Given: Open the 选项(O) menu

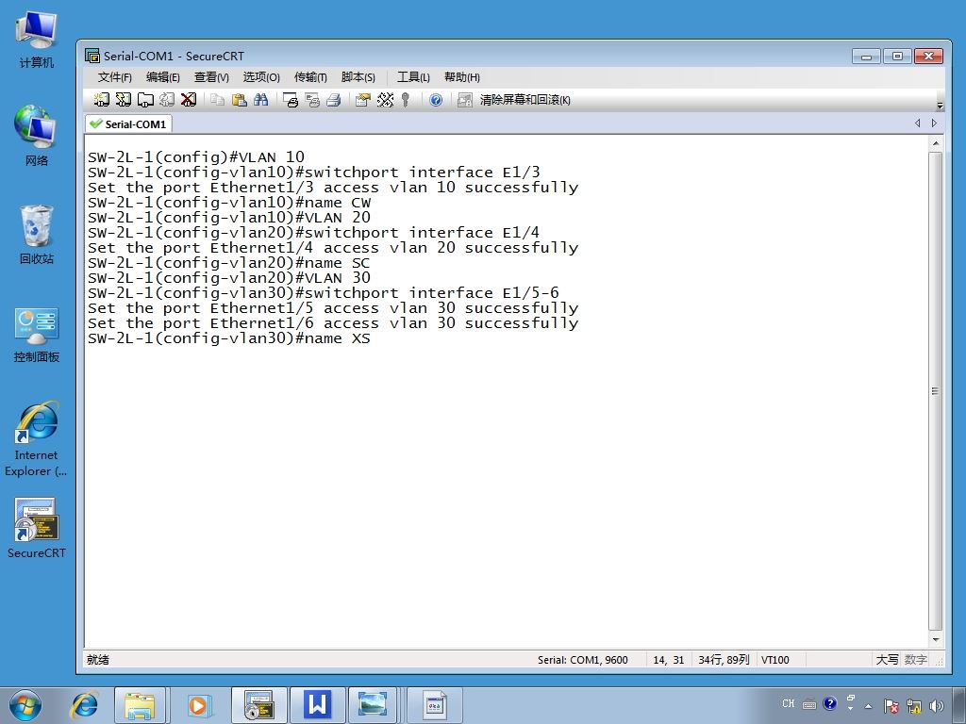Looking at the screenshot, I should coord(261,77).
